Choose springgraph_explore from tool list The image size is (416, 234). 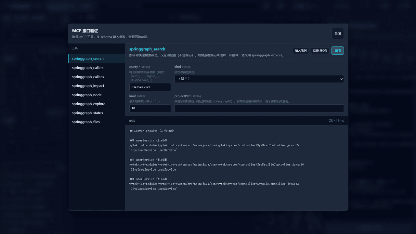(x=97, y=104)
